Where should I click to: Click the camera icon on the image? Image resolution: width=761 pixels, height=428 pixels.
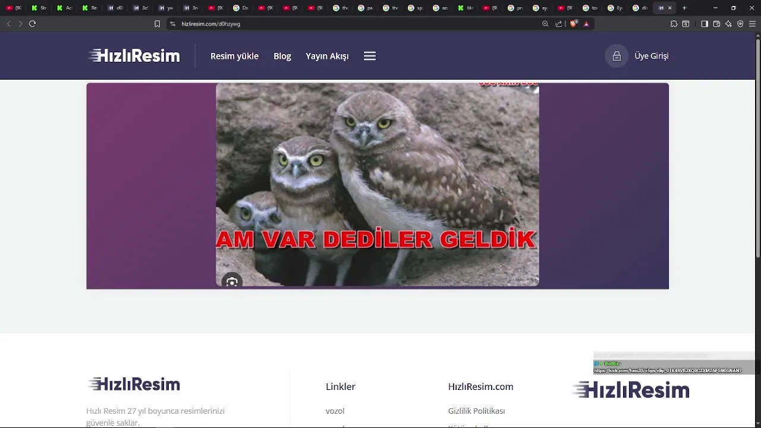tap(232, 282)
